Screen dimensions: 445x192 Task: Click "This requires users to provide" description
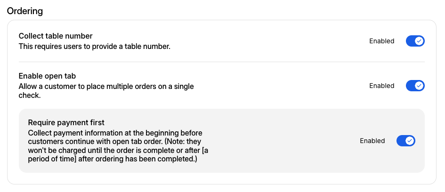(94, 47)
